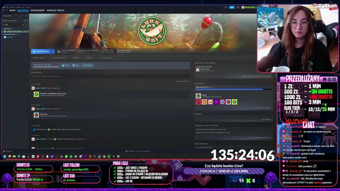340x191 pixels.
Task: Open the Znajomi menu
Action: 18,7
